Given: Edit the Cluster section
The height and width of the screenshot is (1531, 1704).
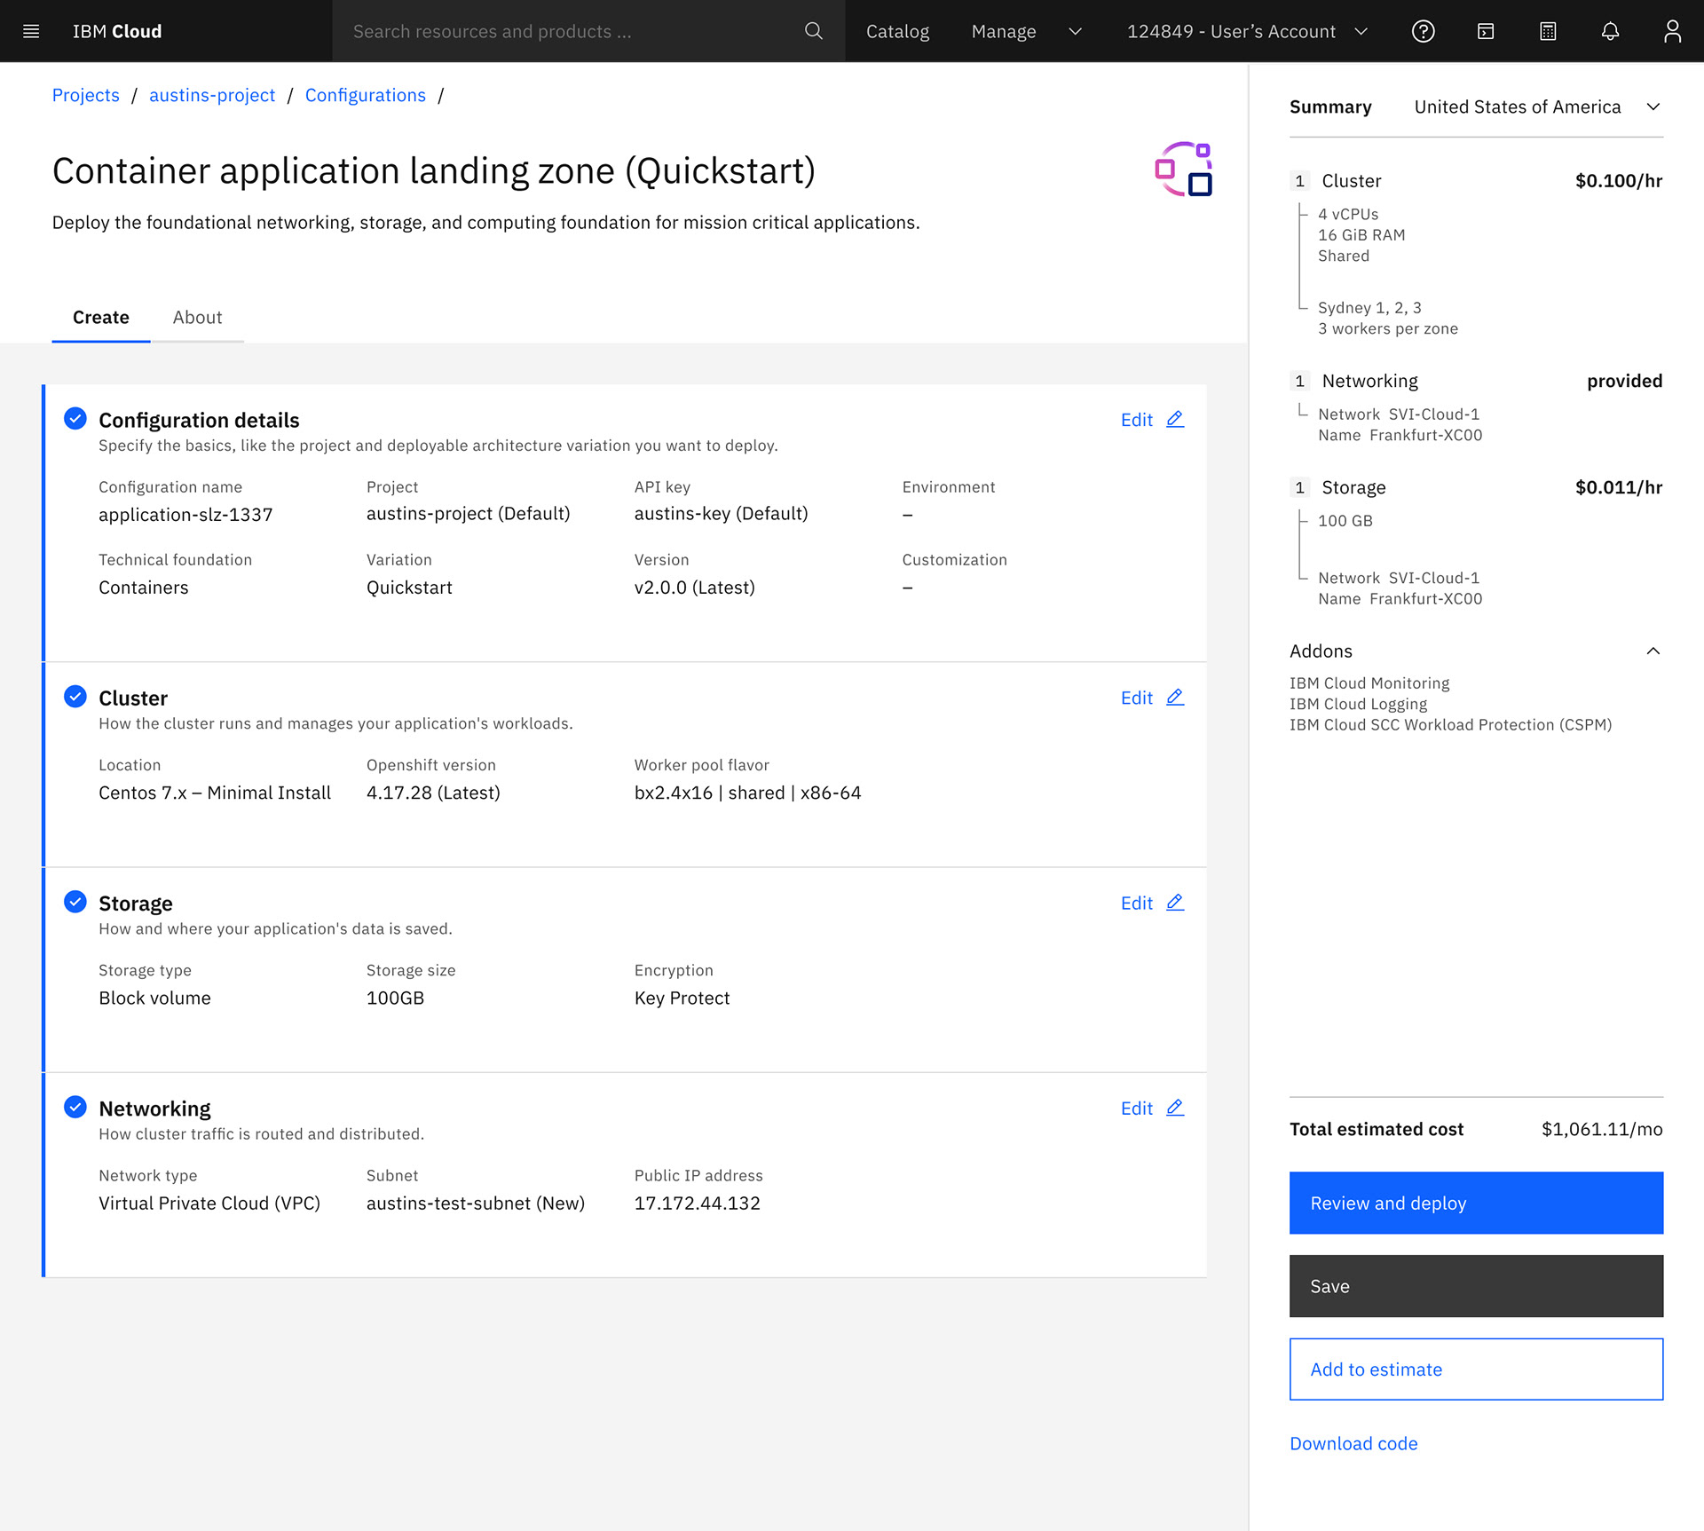Looking at the screenshot, I should (1136, 698).
